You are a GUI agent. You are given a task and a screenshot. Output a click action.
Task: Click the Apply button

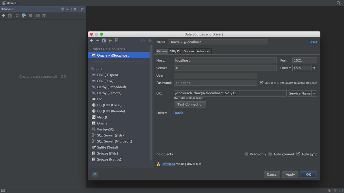pos(290,174)
